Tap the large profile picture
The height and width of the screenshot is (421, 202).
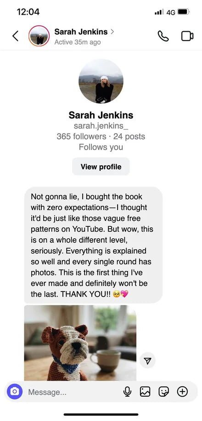pyautogui.click(x=101, y=81)
